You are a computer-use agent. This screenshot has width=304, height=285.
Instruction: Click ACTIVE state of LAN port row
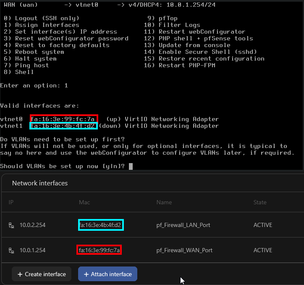(x=263, y=225)
